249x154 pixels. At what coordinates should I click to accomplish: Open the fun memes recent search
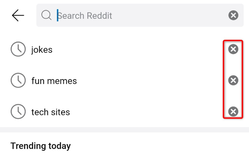54,81
